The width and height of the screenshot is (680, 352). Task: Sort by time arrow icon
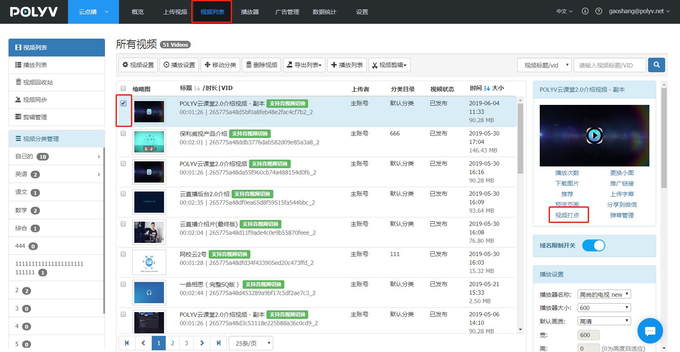pyautogui.click(x=487, y=88)
